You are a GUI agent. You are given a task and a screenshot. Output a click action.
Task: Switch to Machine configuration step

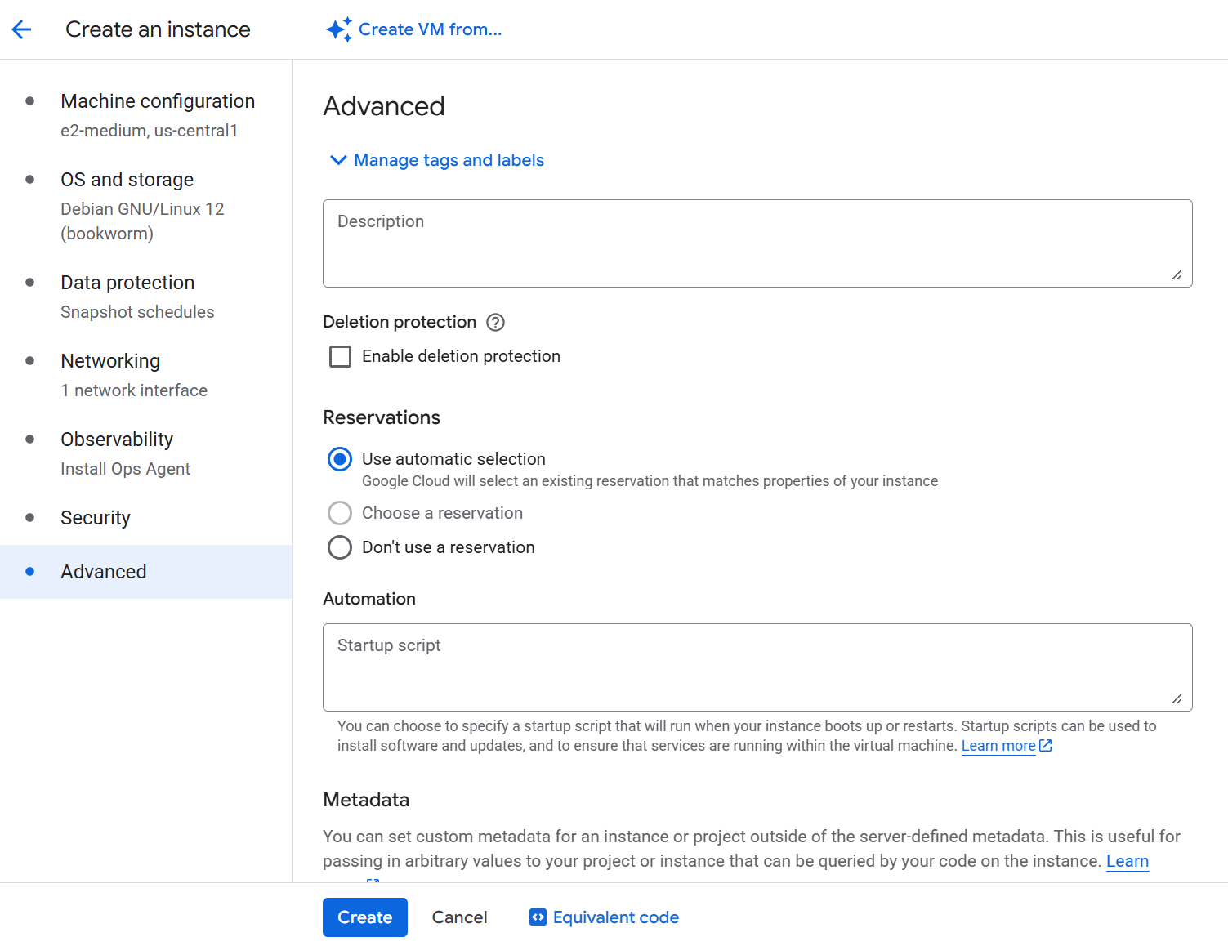pos(158,100)
